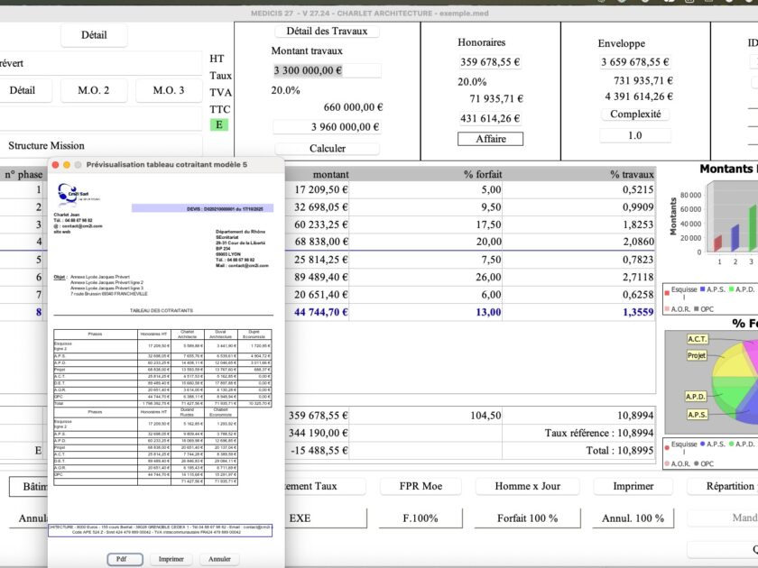Click the blue A.P.S. legend swatch in bar chart

[702, 289]
